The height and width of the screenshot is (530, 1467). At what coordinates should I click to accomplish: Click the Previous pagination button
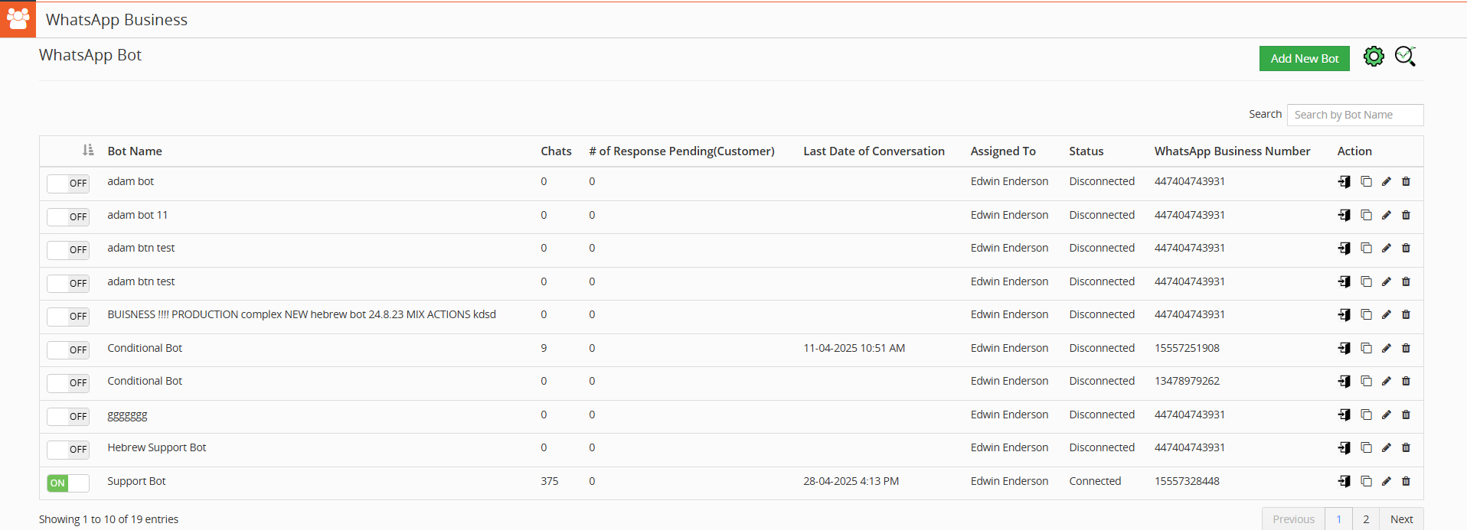point(1293,519)
